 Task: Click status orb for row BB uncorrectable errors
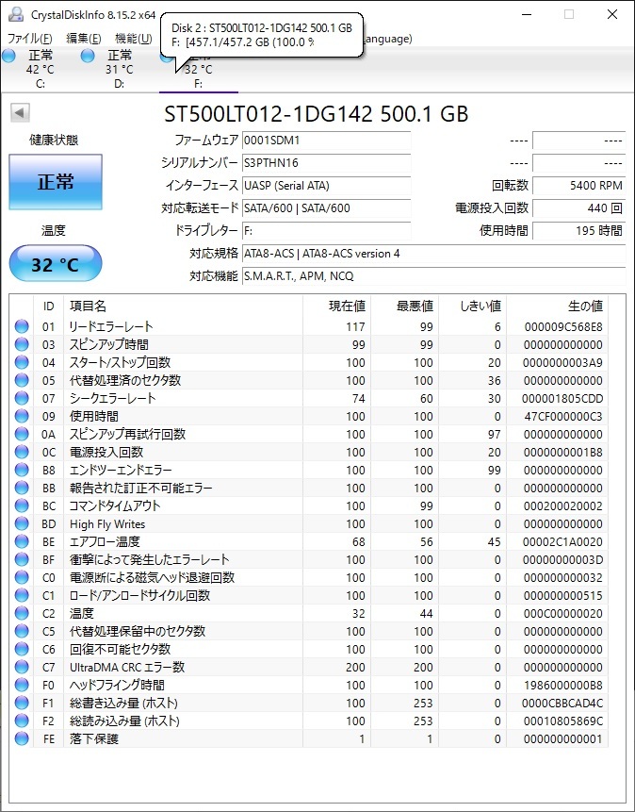tap(22, 488)
